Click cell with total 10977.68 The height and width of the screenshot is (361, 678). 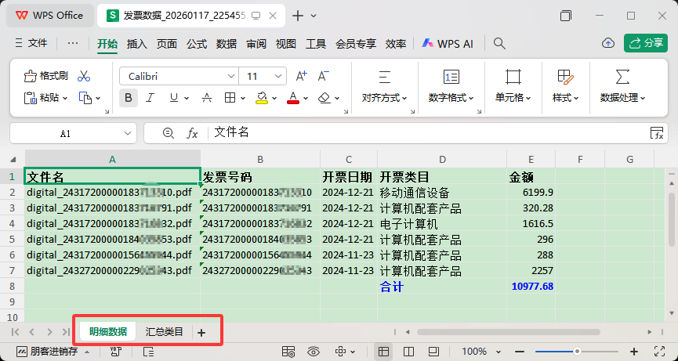(x=531, y=287)
